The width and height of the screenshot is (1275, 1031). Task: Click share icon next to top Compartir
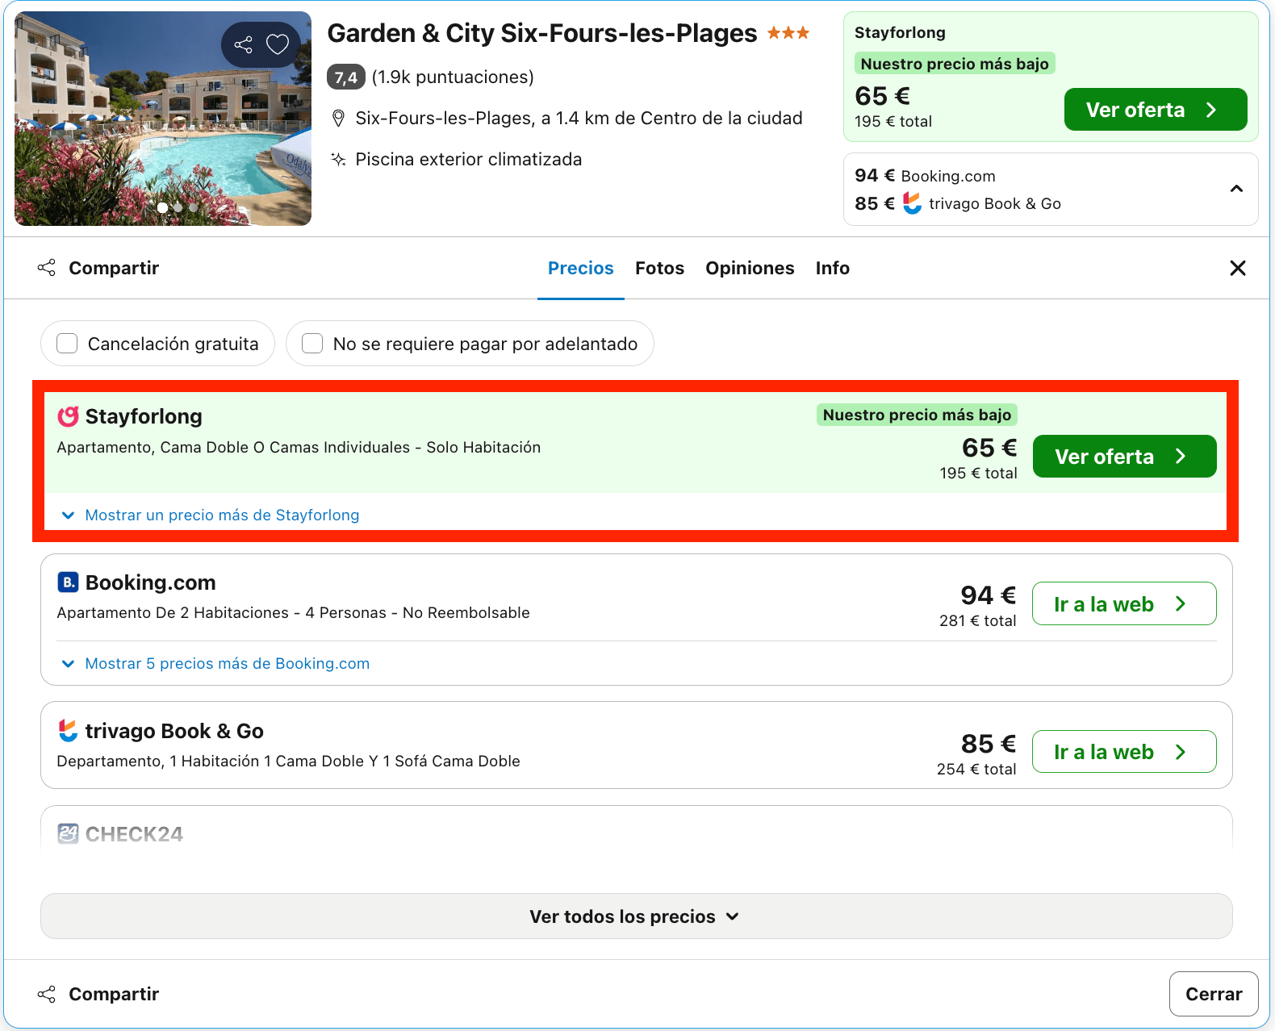[x=47, y=268]
